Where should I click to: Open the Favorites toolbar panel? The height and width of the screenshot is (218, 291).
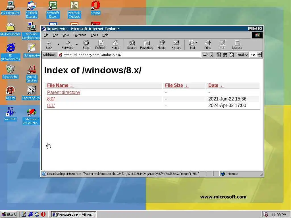pos(146,45)
